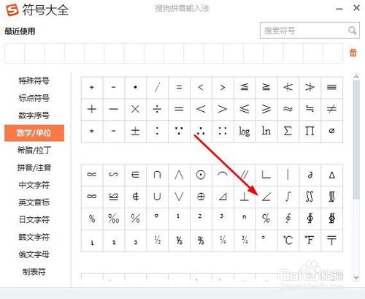The height and width of the screenshot is (299, 365).
Task: Open the 拼音/注音 category
Action: [x=34, y=167]
